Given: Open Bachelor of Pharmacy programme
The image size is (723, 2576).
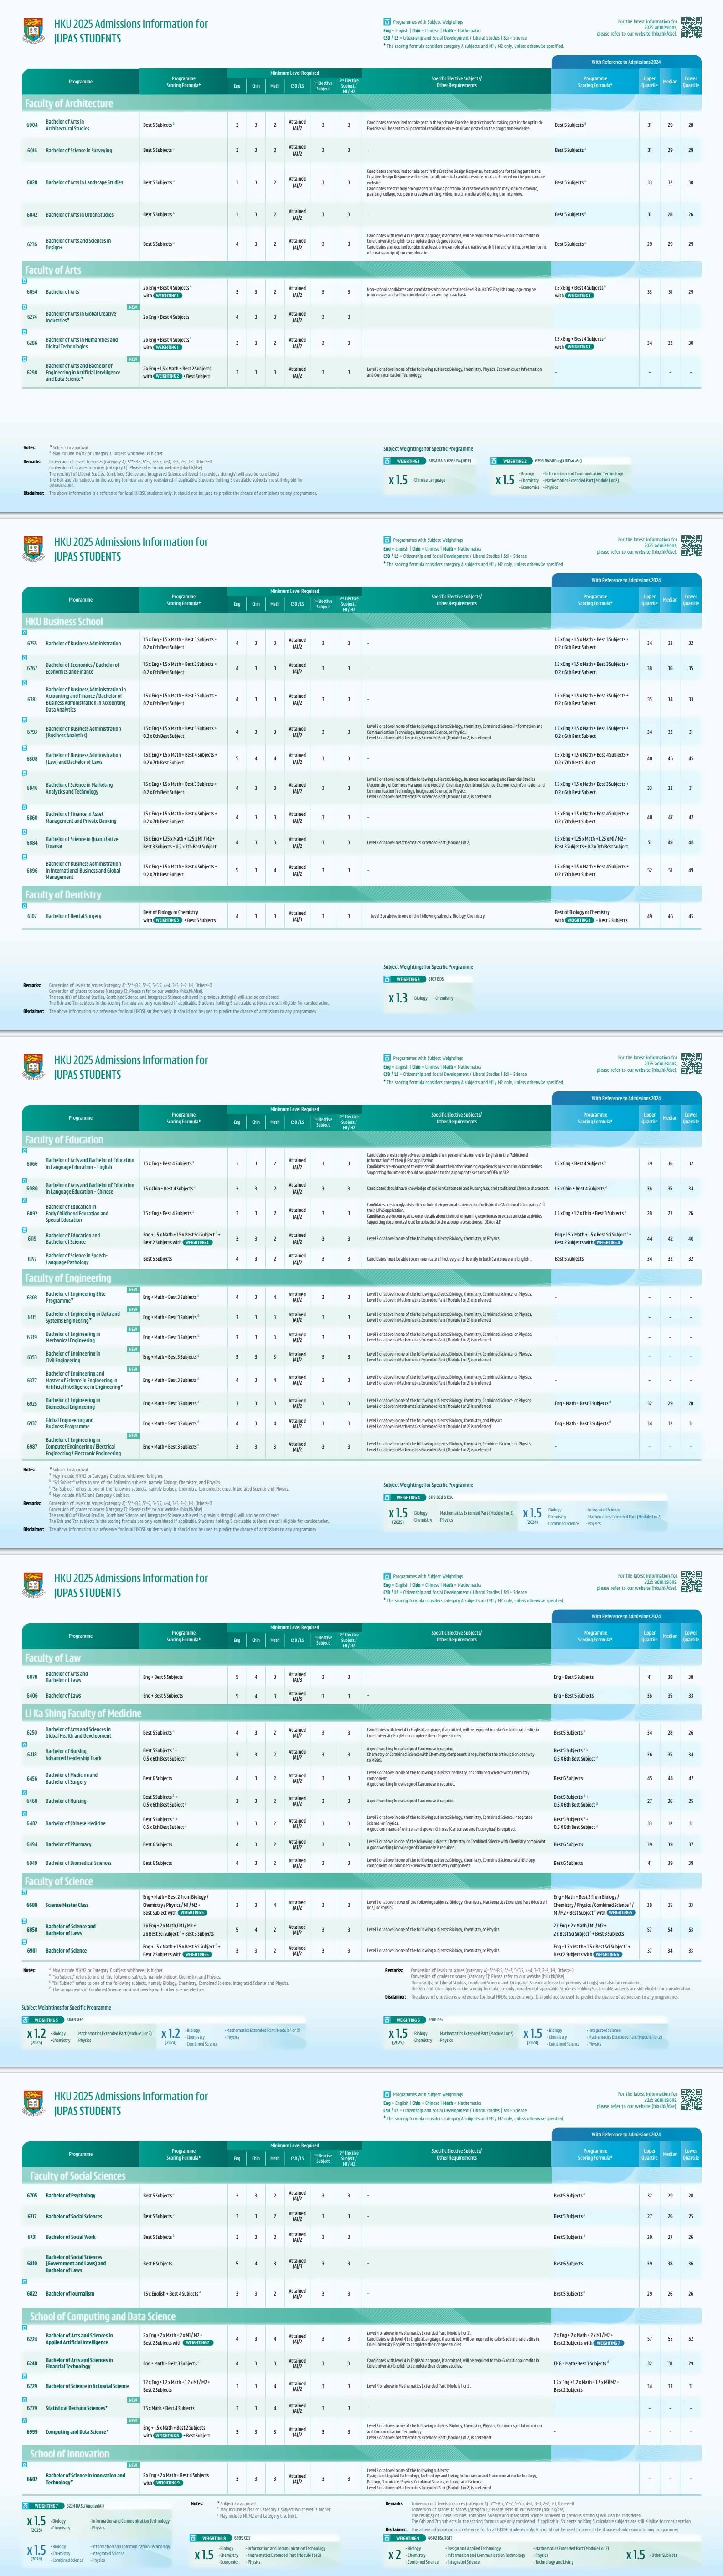Looking at the screenshot, I should click(x=68, y=1844).
